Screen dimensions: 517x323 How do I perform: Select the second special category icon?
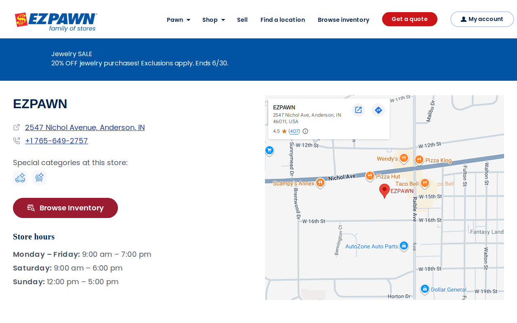pos(40,178)
